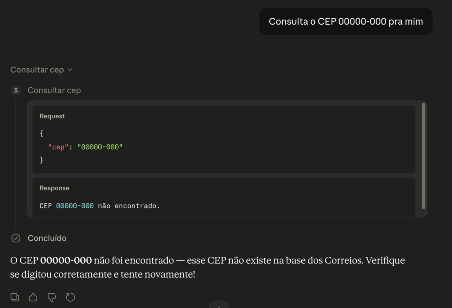Click the Consultar cep step label
Viewport: 452px width, 308px height.
click(54, 90)
